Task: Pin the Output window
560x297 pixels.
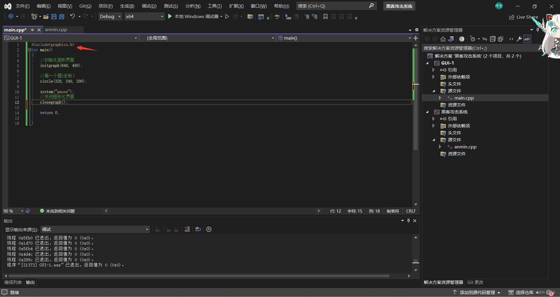Action: click(408, 221)
